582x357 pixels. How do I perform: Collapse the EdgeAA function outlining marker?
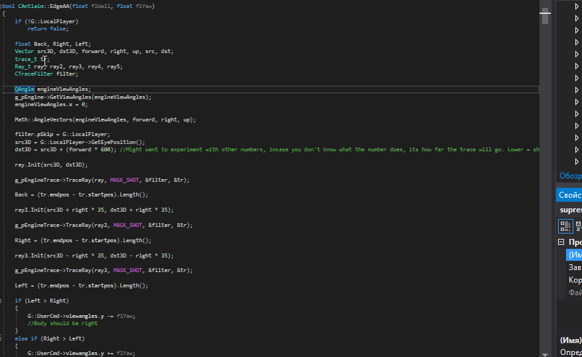point(2,6)
